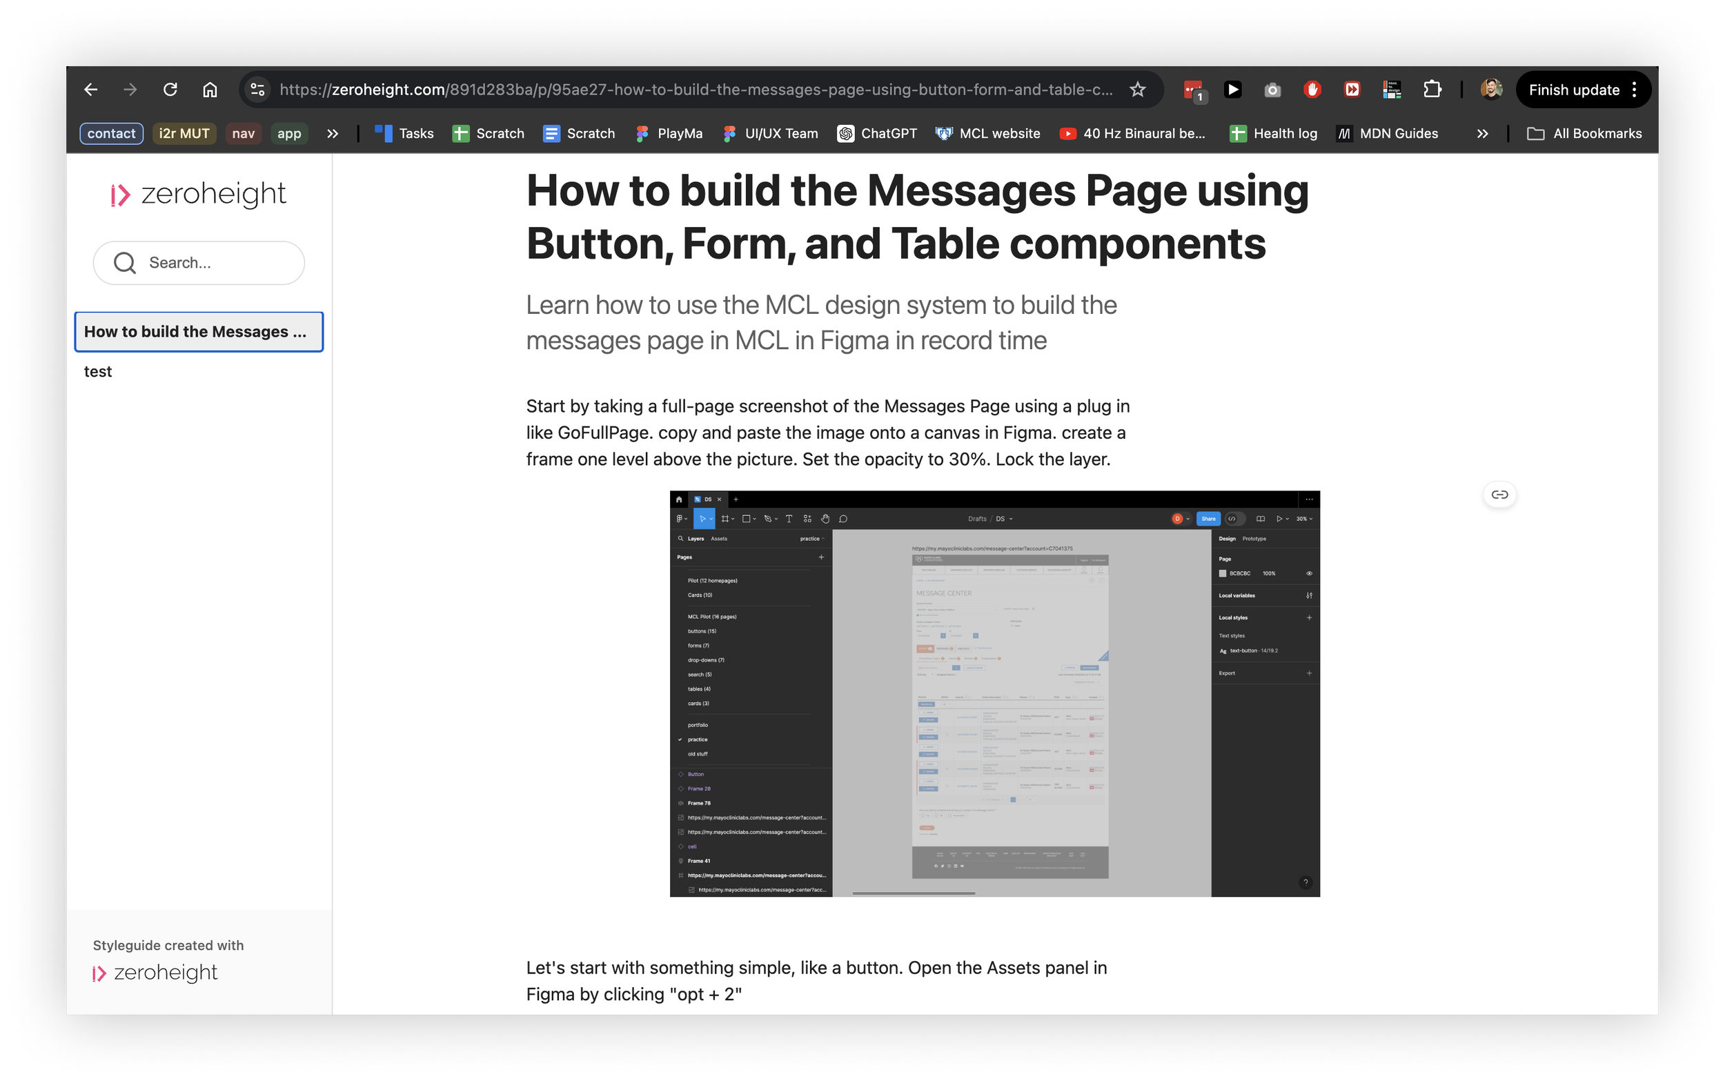Open the 'test' page in sidebar
This screenshot has width=1725, height=1081.
pos(98,372)
